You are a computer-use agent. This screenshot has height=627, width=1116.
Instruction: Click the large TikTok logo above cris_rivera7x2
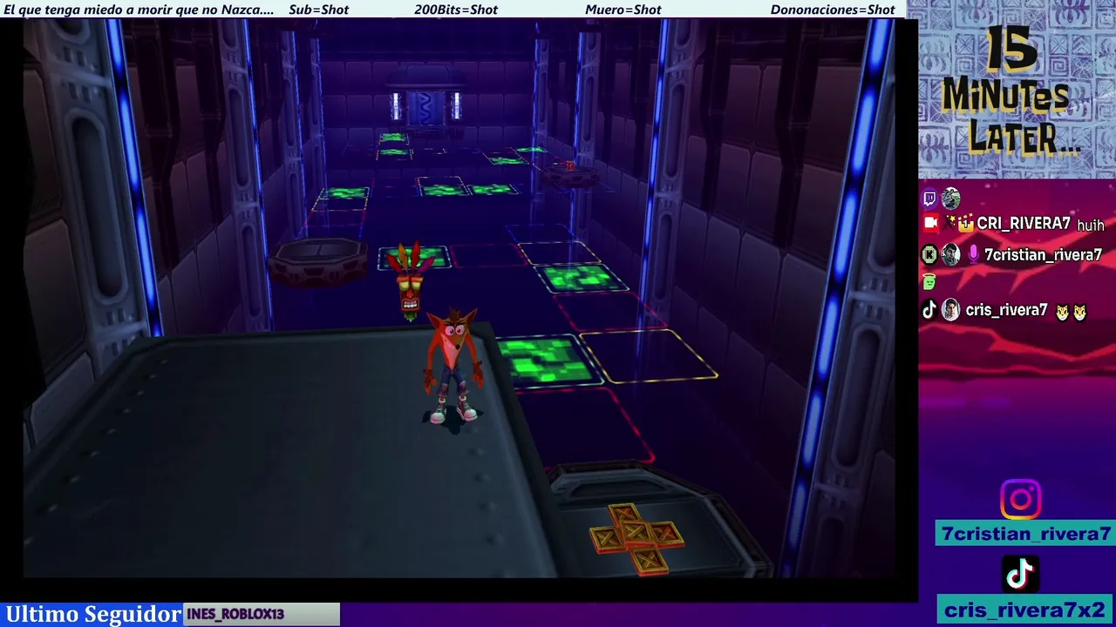[1020, 574]
